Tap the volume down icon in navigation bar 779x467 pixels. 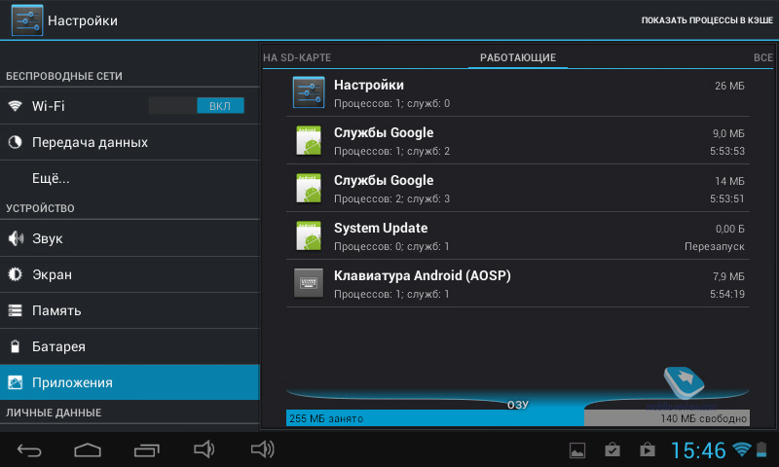coord(204,449)
